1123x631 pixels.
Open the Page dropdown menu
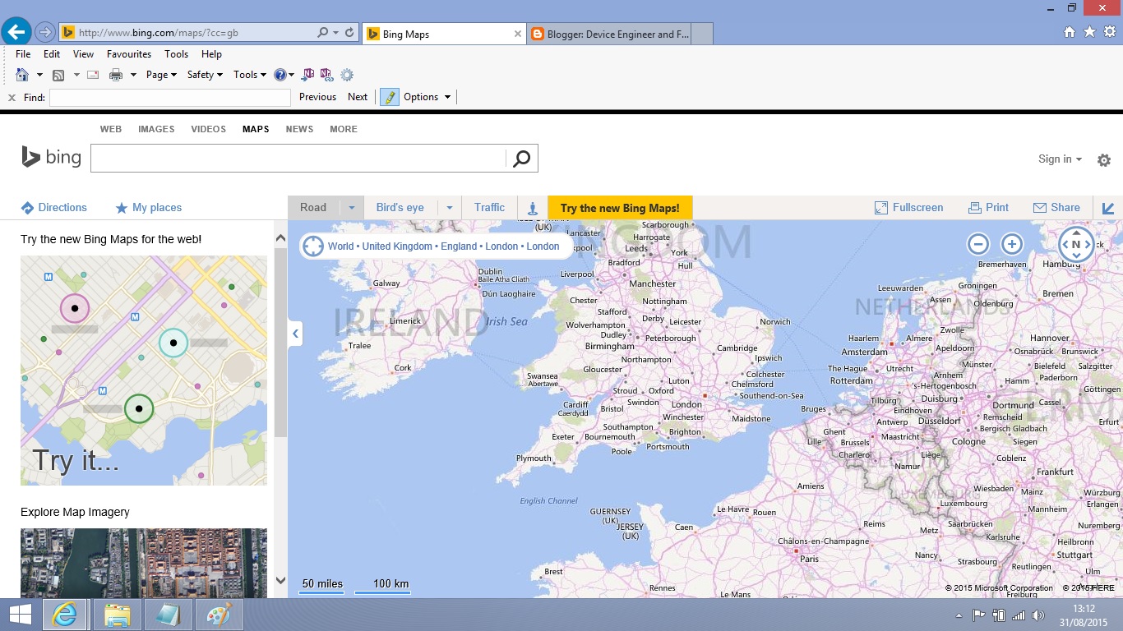pos(162,75)
